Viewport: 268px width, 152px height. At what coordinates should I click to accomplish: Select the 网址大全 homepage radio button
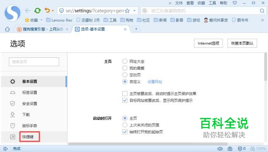coord(125,61)
